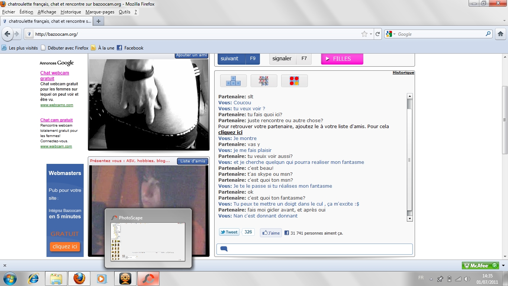Open the Historique link above the chat
Screen dimensions: 508x286
(x=403, y=73)
